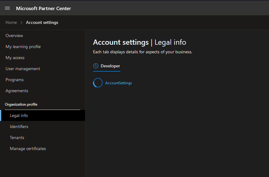Click the Account settings breadcrumb entry
The width and height of the screenshot is (269, 177).
[42, 22]
